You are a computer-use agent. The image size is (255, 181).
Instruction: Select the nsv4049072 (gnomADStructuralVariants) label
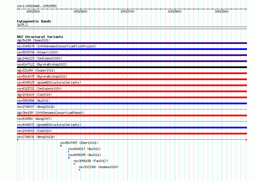[49, 125]
